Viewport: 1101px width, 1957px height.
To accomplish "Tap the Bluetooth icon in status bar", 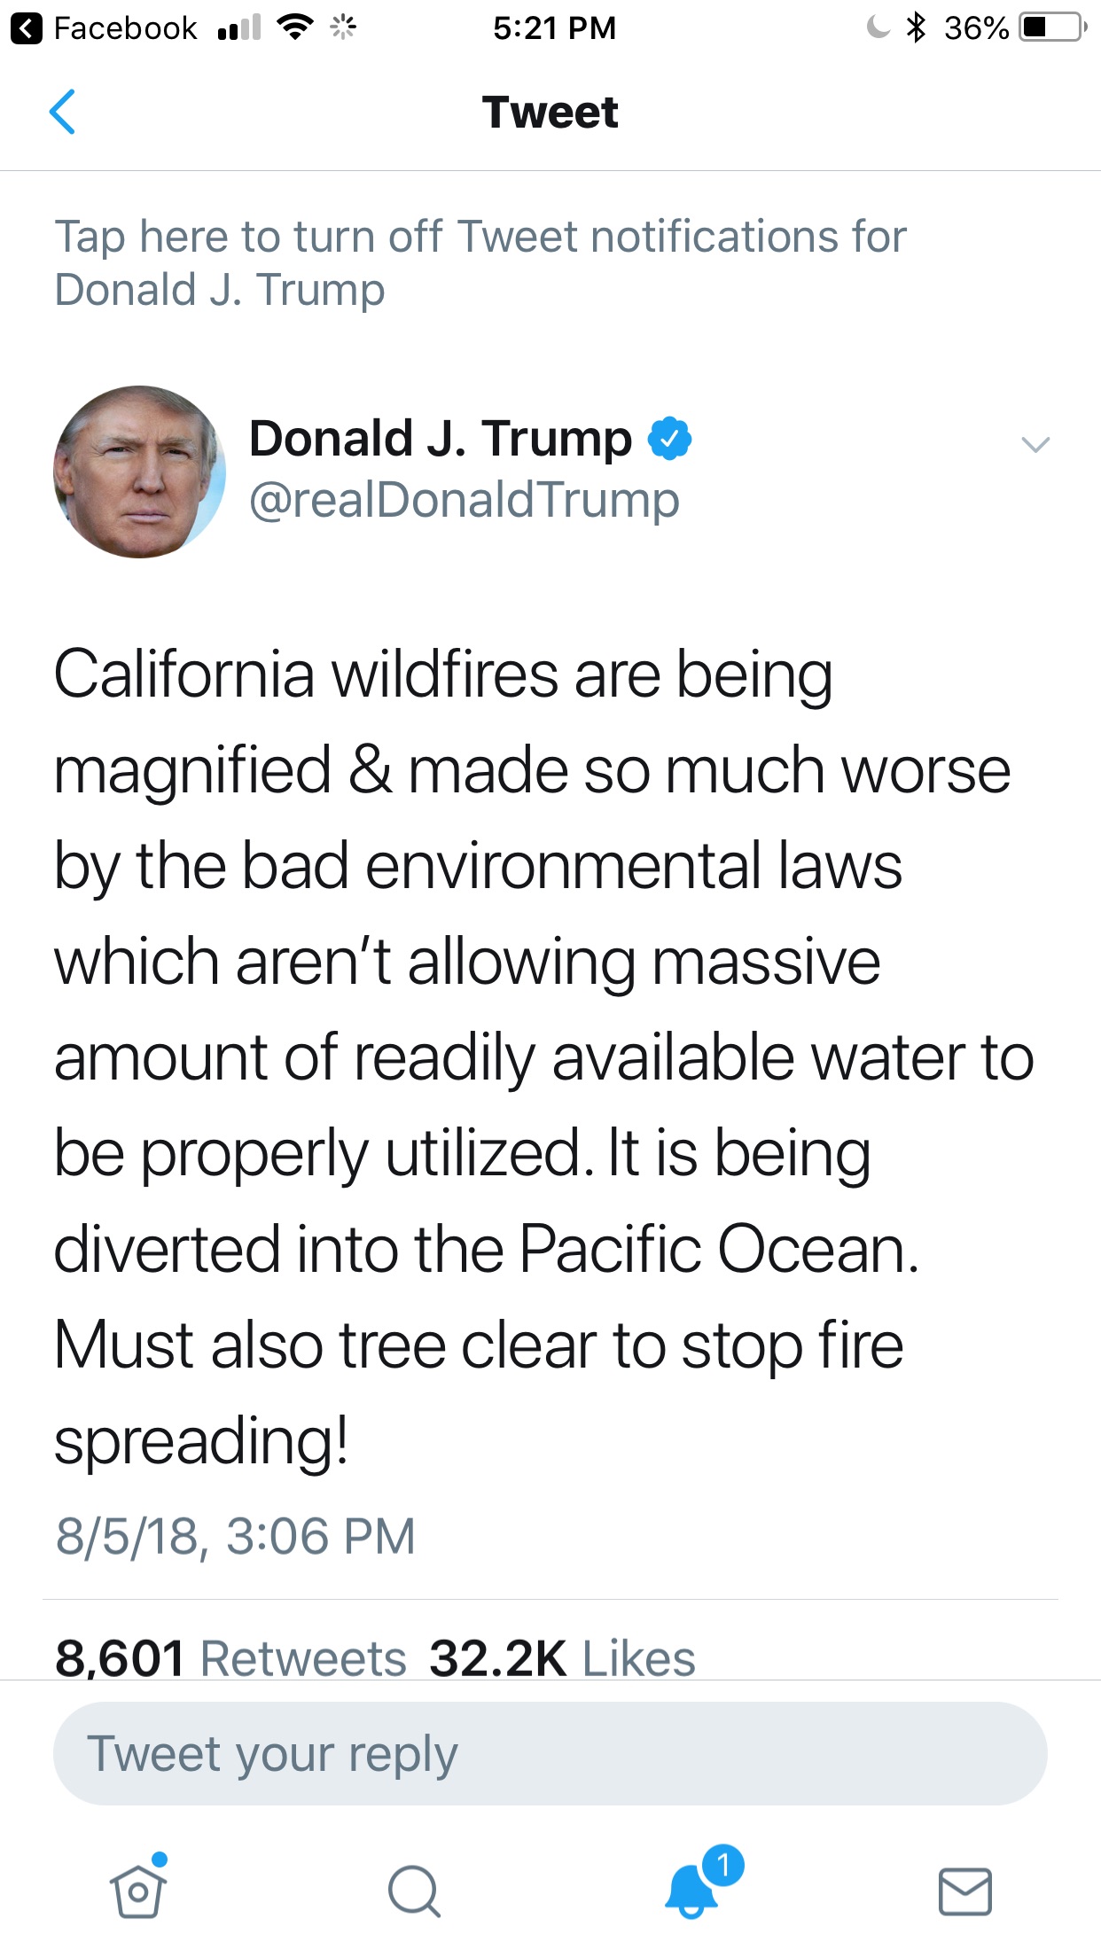I will click(x=917, y=27).
